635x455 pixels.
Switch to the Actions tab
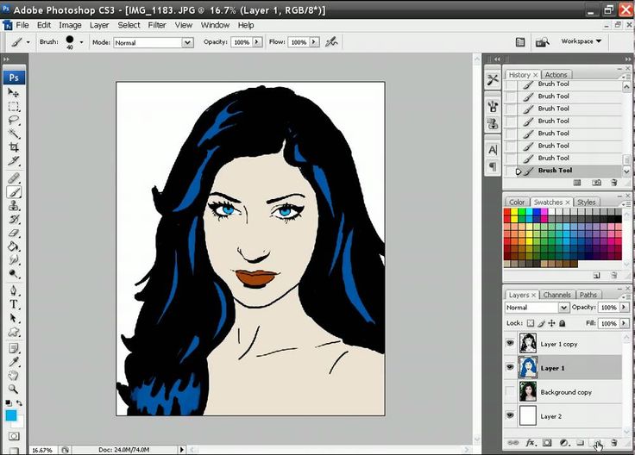556,75
